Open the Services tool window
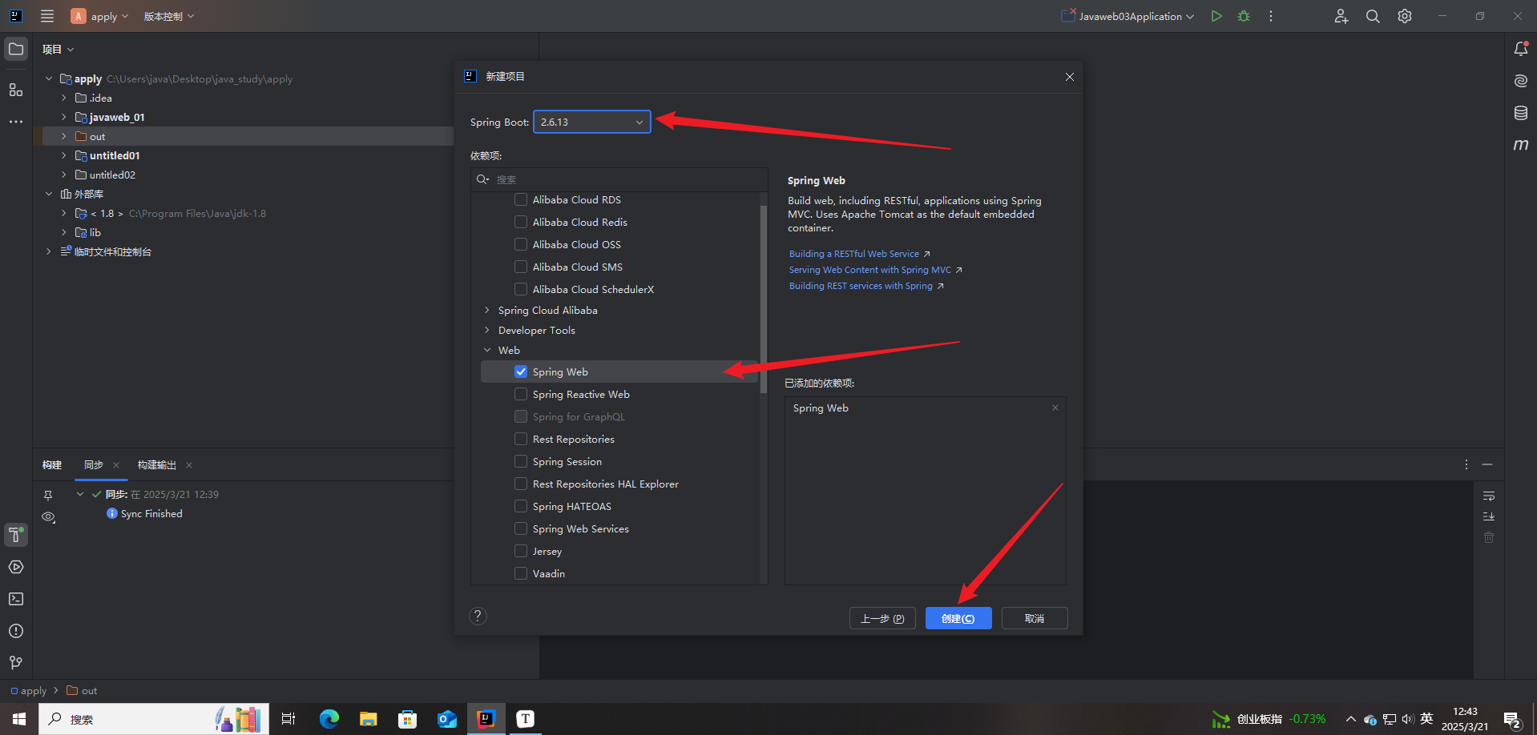The width and height of the screenshot is (1537, 735). [x=16, y=567]
